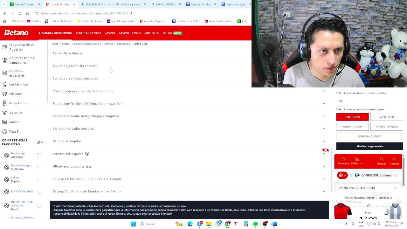Screen dimensions: 407x229
Task: Click the add competition plus icon
Action: (x=38, y=142)
